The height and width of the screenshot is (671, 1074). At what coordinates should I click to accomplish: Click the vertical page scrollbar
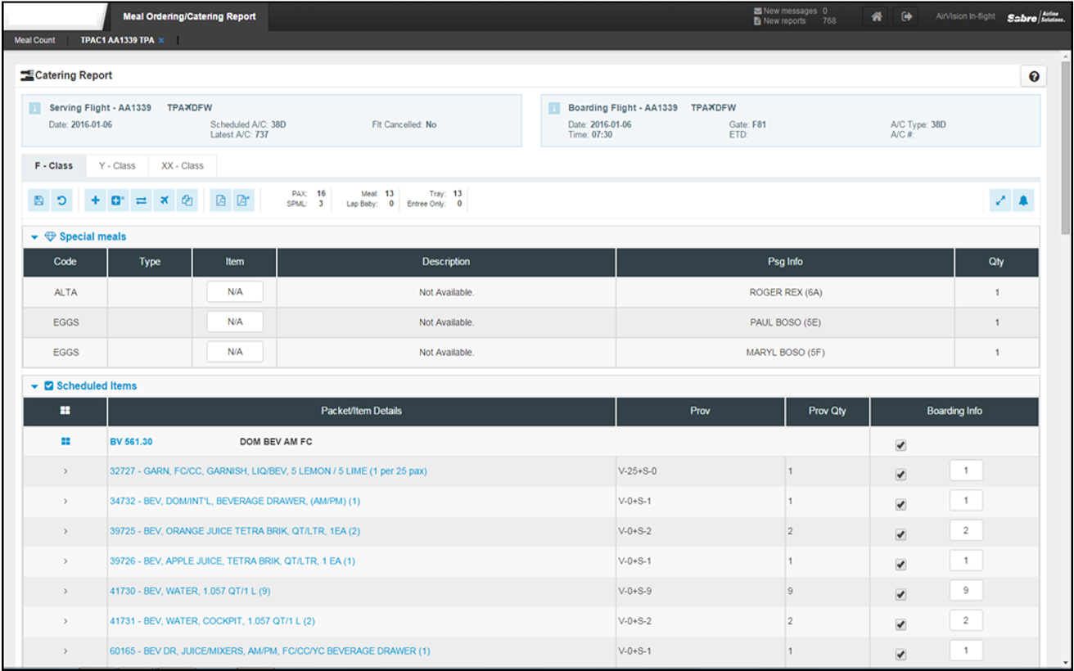(1066, 147)
